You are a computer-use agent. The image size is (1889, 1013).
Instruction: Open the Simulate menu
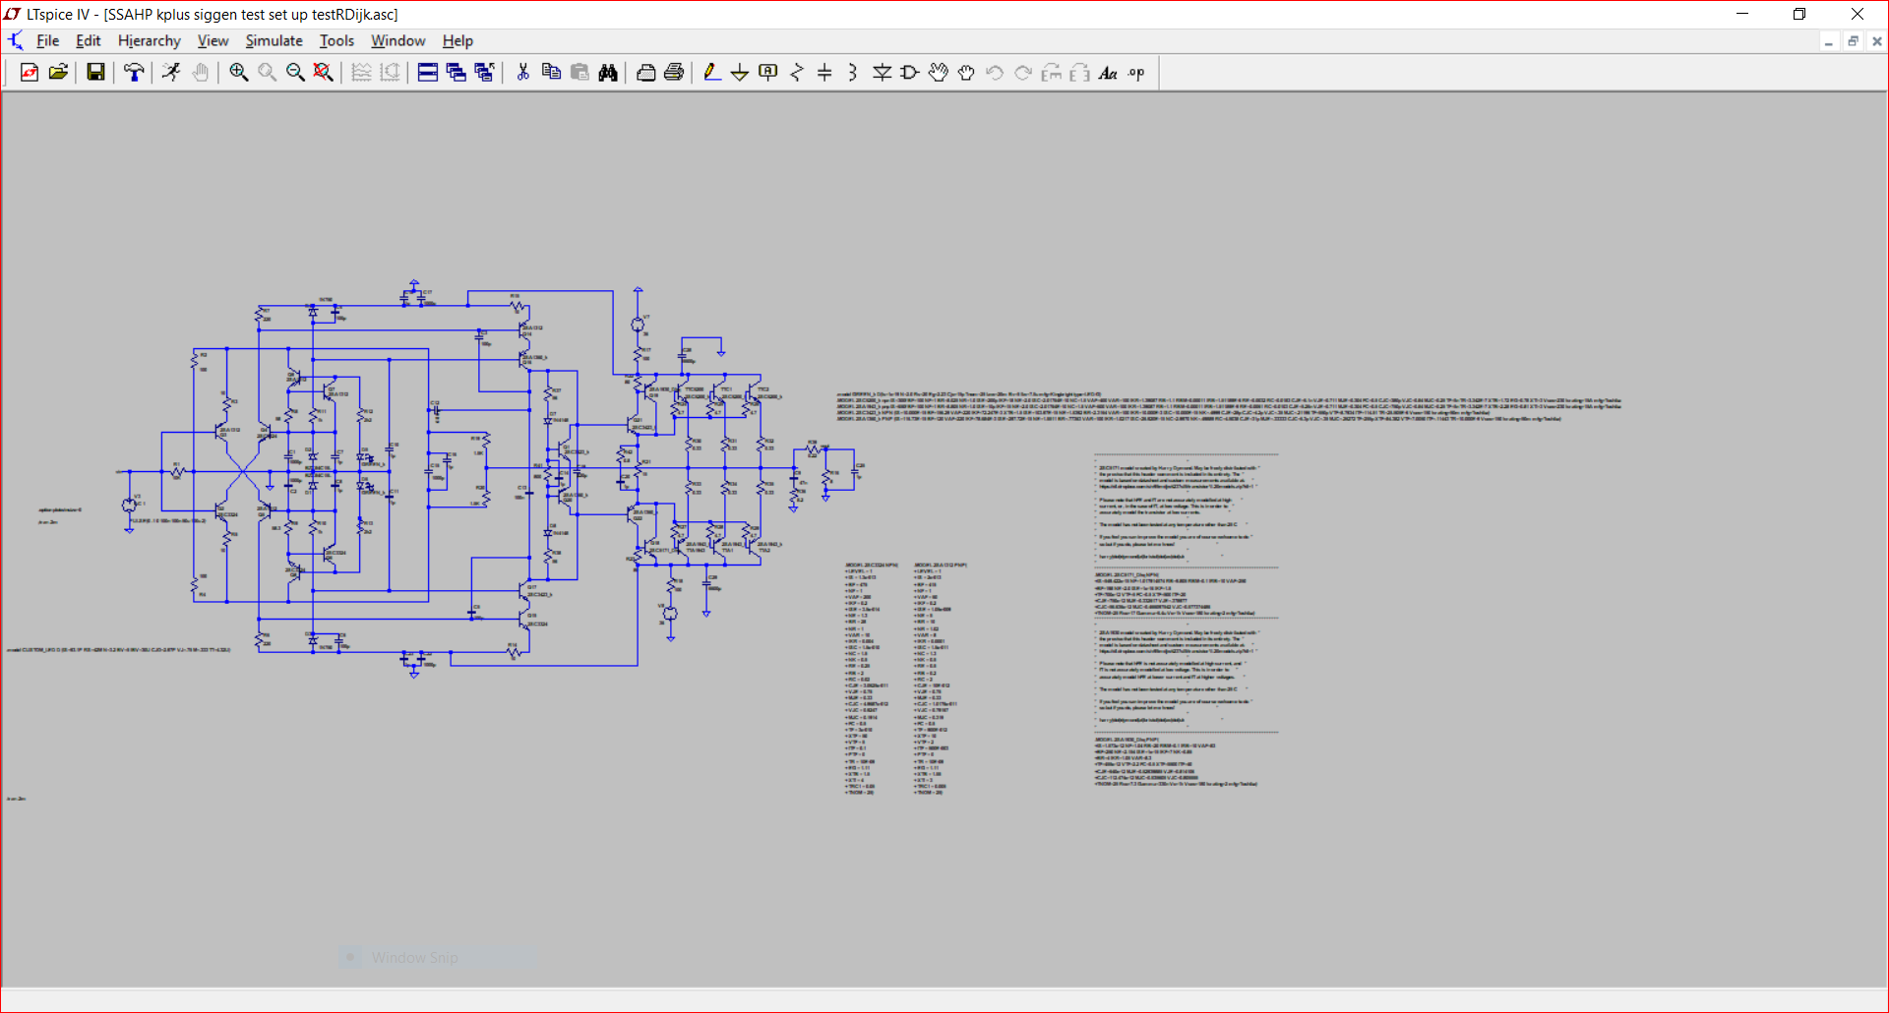coord(274,41)
